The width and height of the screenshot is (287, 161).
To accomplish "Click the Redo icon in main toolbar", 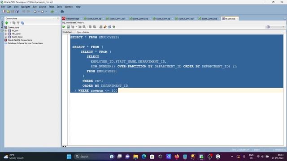I will [28, 12].
